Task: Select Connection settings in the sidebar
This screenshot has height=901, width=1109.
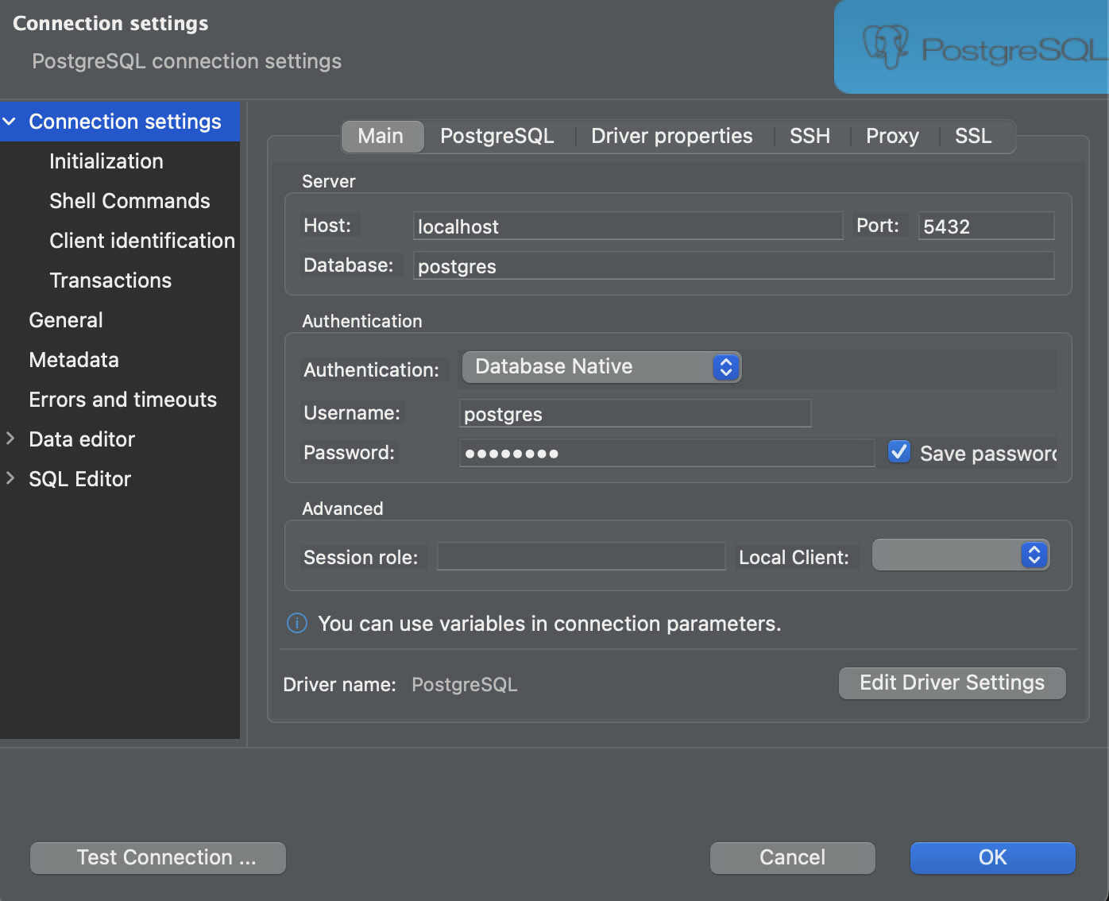Action: coord(120,122)
